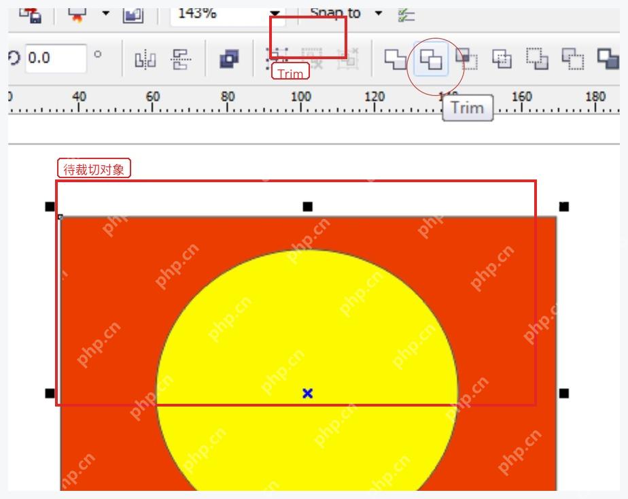Click the disabled Ungroup All icon
This screenshot has height=499, width=628.
(x=348, y=59)
